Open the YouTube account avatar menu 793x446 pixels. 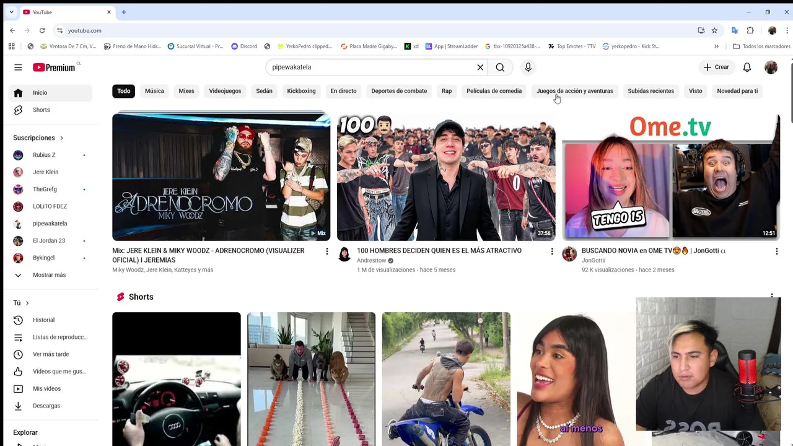(x=771, y=67)
